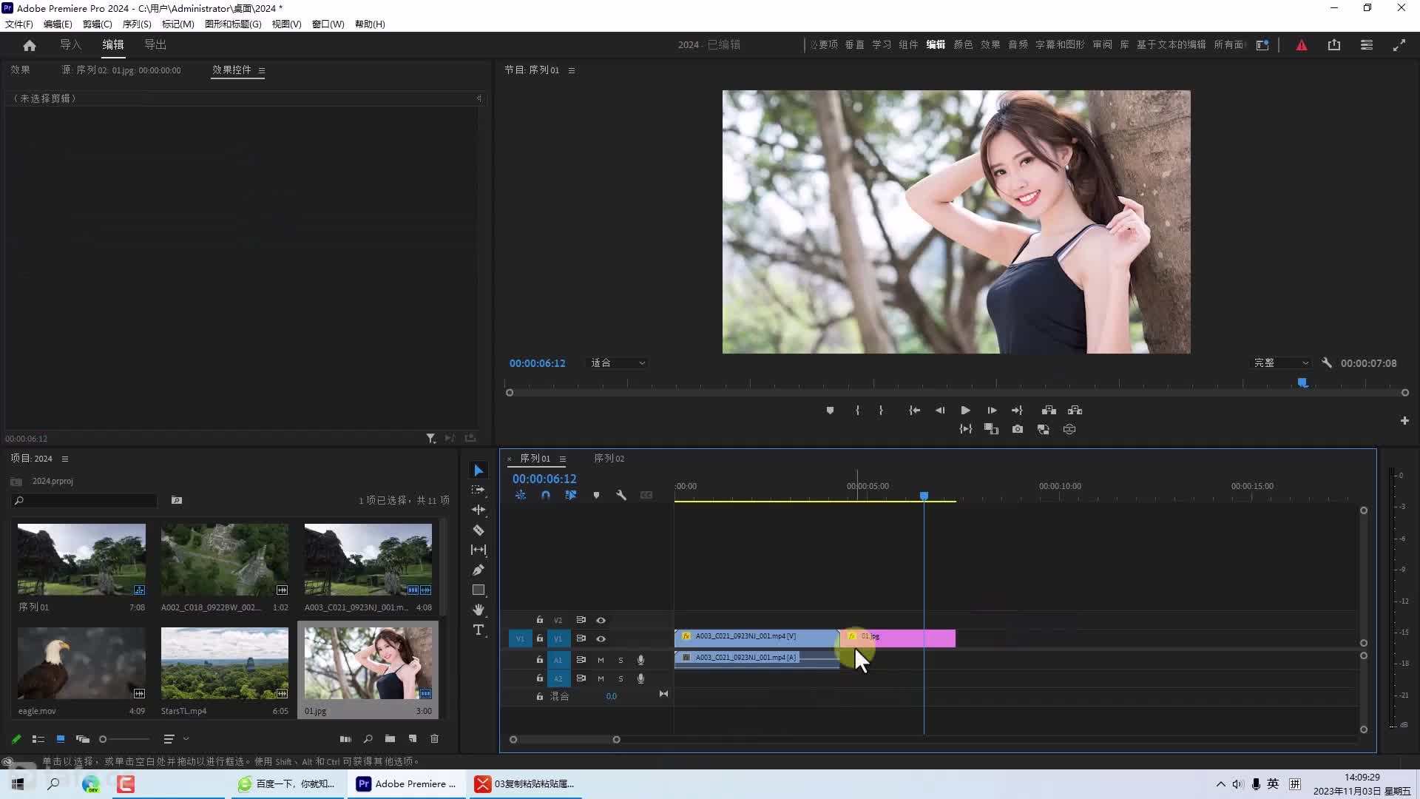Image resolution: width=1420 pixels, height=799 pixels.
Task: Switch to 导出 tab
Action: pos(155,45)
